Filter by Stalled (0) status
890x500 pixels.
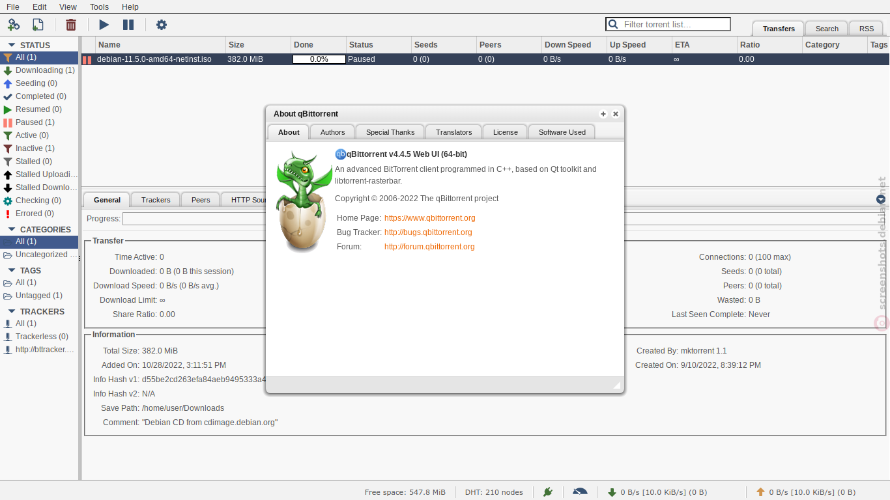click(39, 161)
